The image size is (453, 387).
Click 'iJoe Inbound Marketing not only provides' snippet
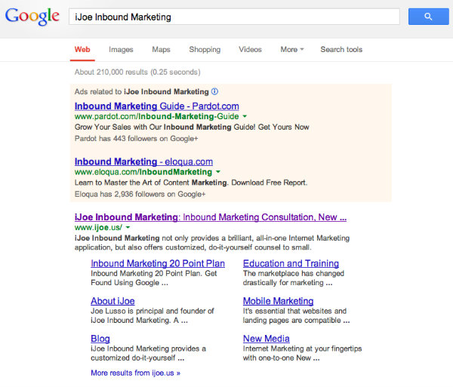(212, 243)
